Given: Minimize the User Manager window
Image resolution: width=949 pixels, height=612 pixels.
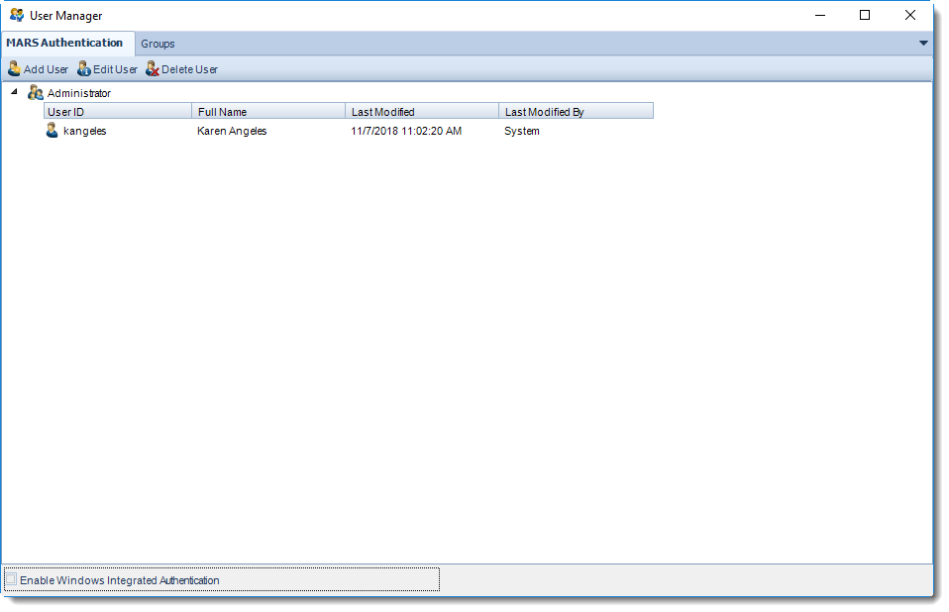Looking at the screenshot, I should 820,15.
